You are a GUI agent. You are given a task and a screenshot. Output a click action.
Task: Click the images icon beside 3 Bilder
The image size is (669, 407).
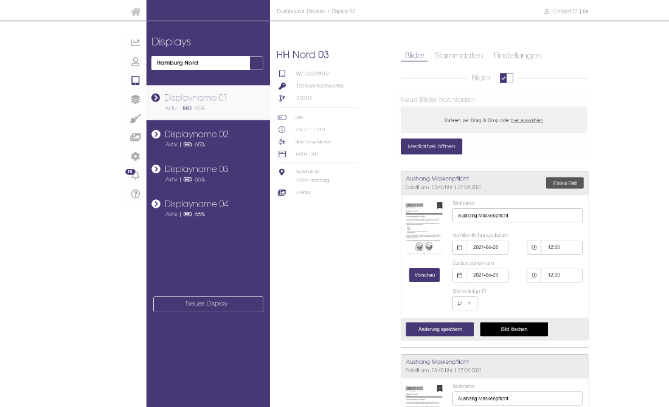pyautogui.click(x=282, y=193)
